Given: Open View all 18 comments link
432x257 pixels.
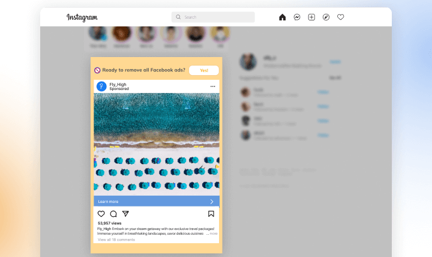Looking at the screenshot, I should (x=116, y=240).
